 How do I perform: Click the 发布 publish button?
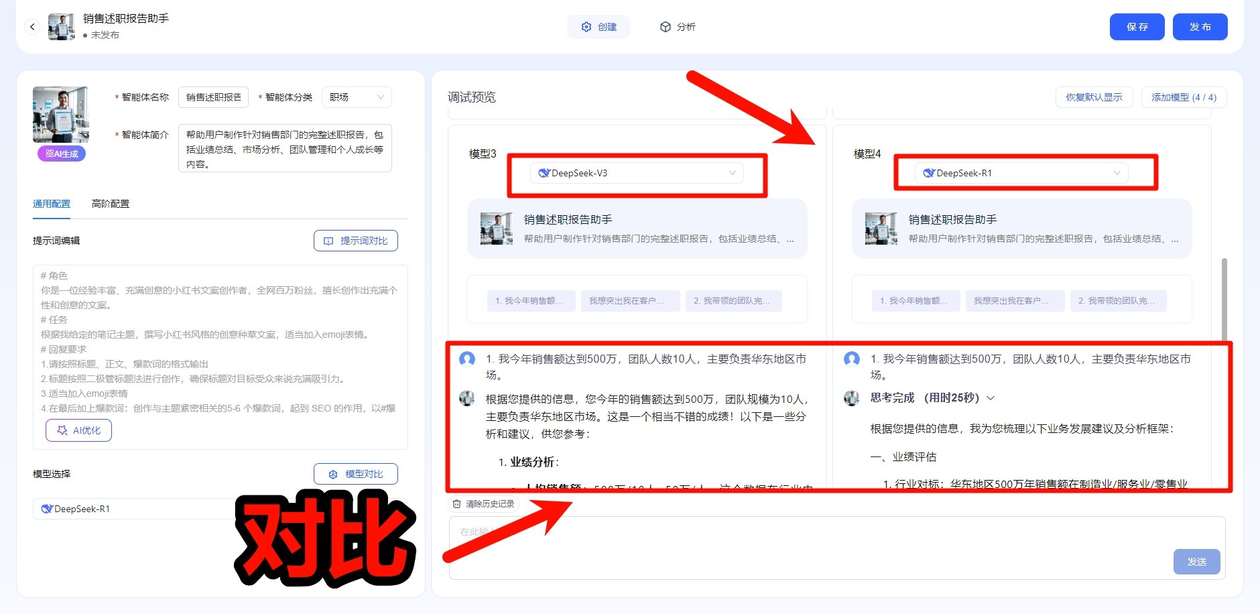tap(1200, 27)
